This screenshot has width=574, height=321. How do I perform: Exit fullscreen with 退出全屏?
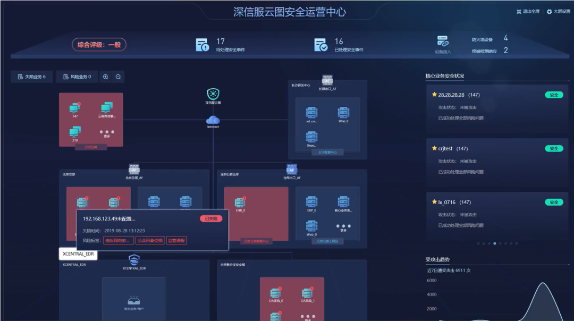tap(528, 12)
